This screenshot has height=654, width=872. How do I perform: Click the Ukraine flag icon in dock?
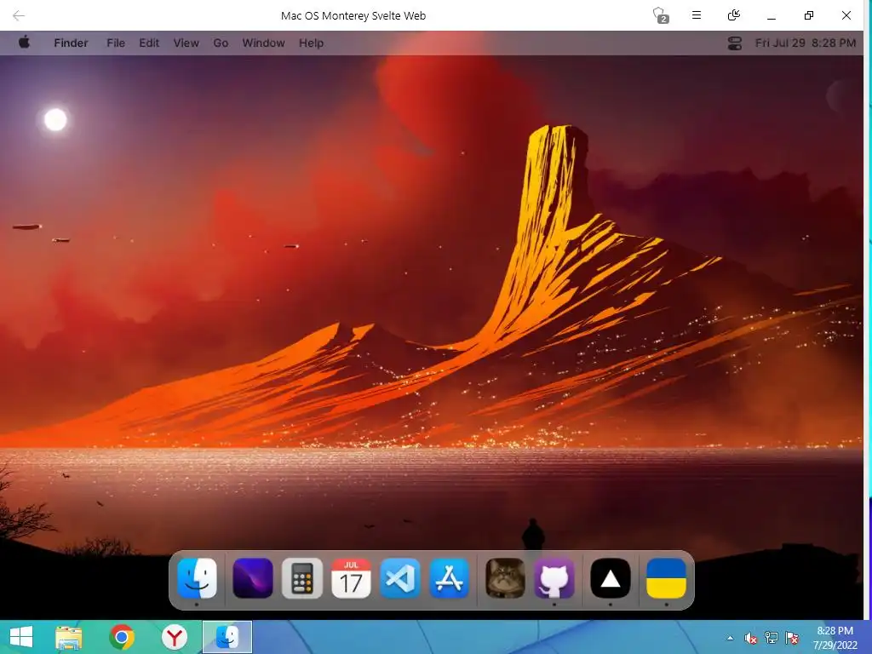(x=666, y=578)
